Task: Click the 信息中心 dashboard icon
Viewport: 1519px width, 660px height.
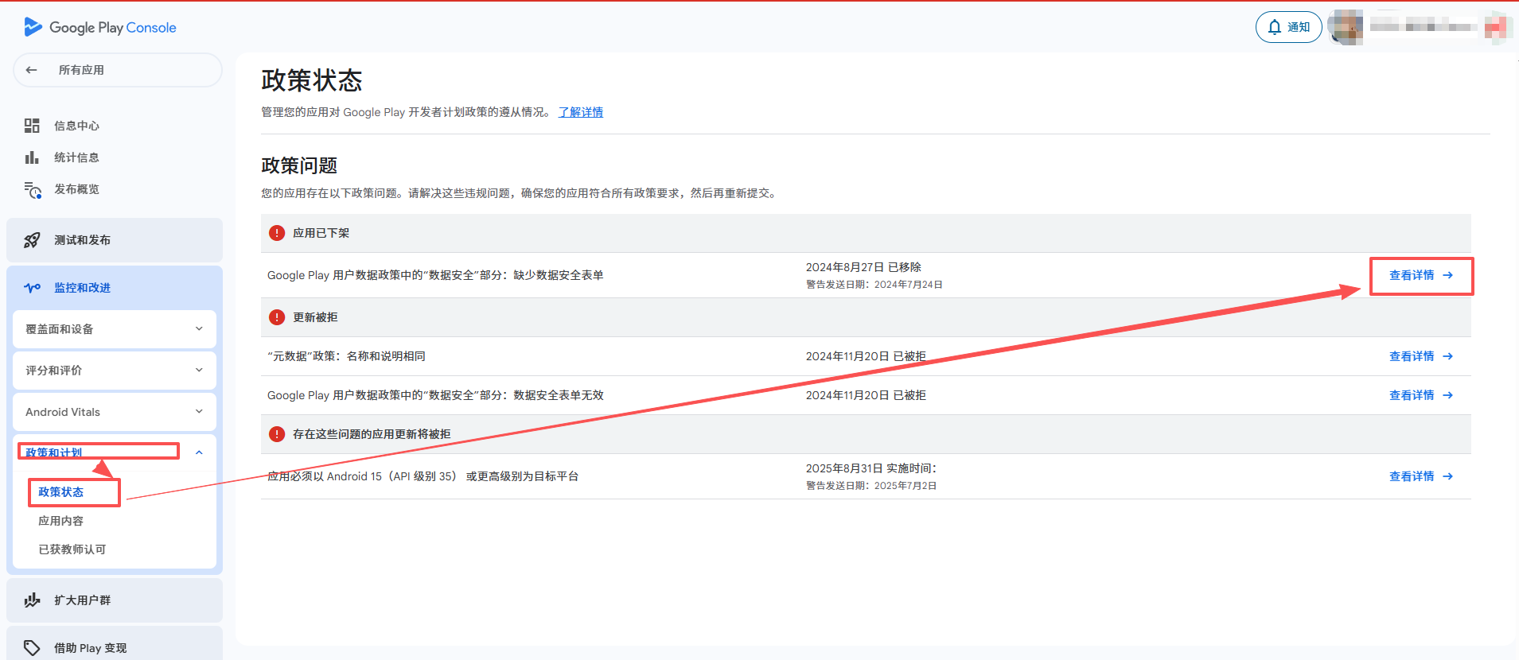Action: (x=32, y=126)
